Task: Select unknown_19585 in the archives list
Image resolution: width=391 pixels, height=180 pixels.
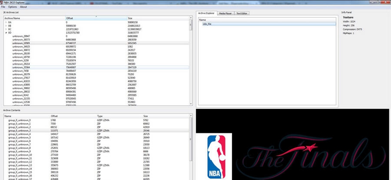Action: pos(21,43)
